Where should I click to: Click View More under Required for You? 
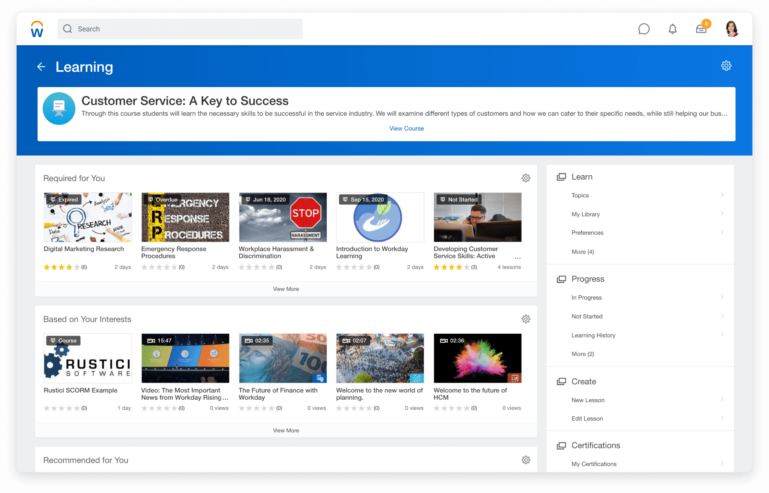pos(286,289)
